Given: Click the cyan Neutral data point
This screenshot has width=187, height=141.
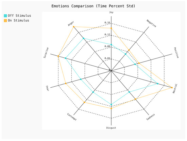Looking at the screenshot, I should pos(158,84).
